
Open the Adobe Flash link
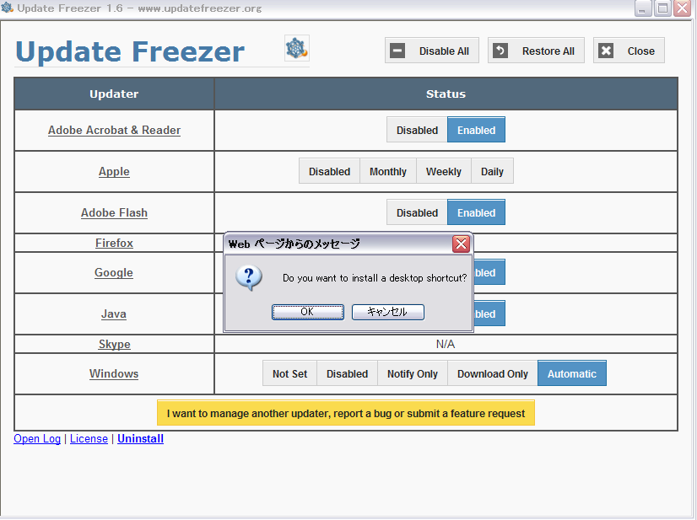pos(114,212)
